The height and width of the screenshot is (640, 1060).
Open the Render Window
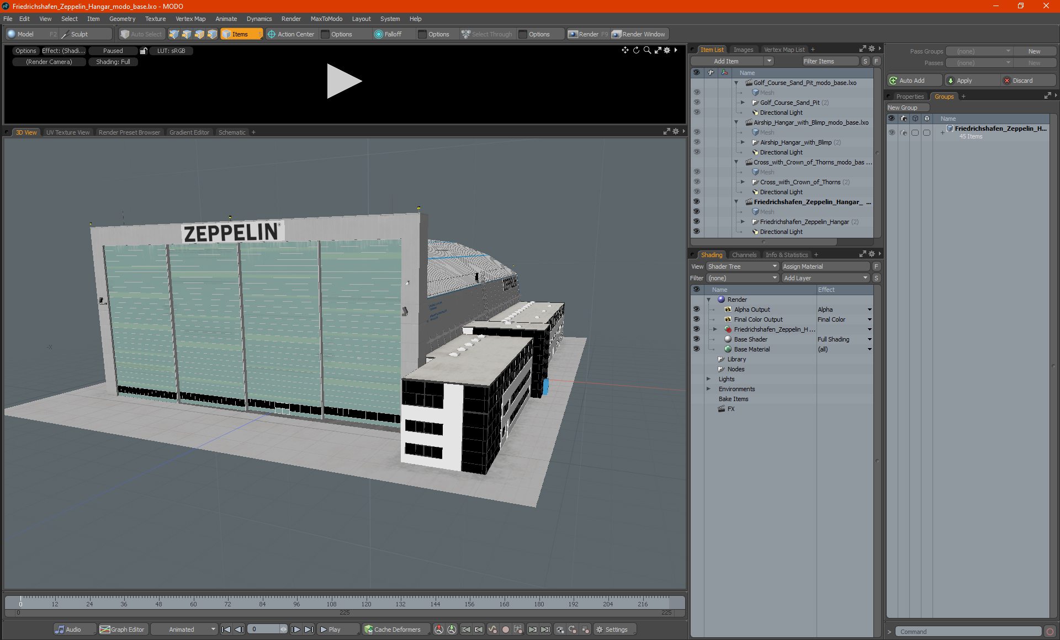pos(639,34)
